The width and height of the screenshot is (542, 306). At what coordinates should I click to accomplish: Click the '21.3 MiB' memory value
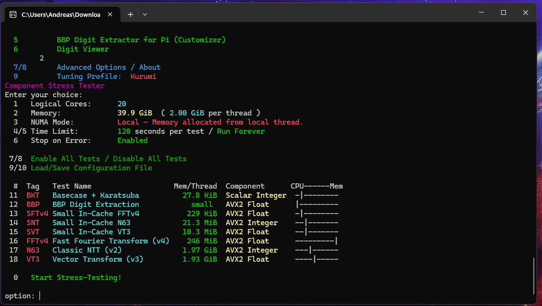point(200,223)
